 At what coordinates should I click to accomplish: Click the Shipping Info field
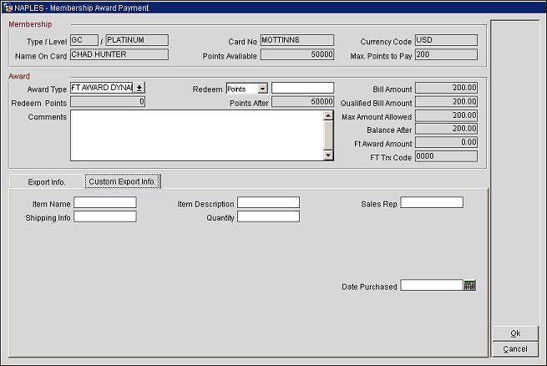point(104,217)
